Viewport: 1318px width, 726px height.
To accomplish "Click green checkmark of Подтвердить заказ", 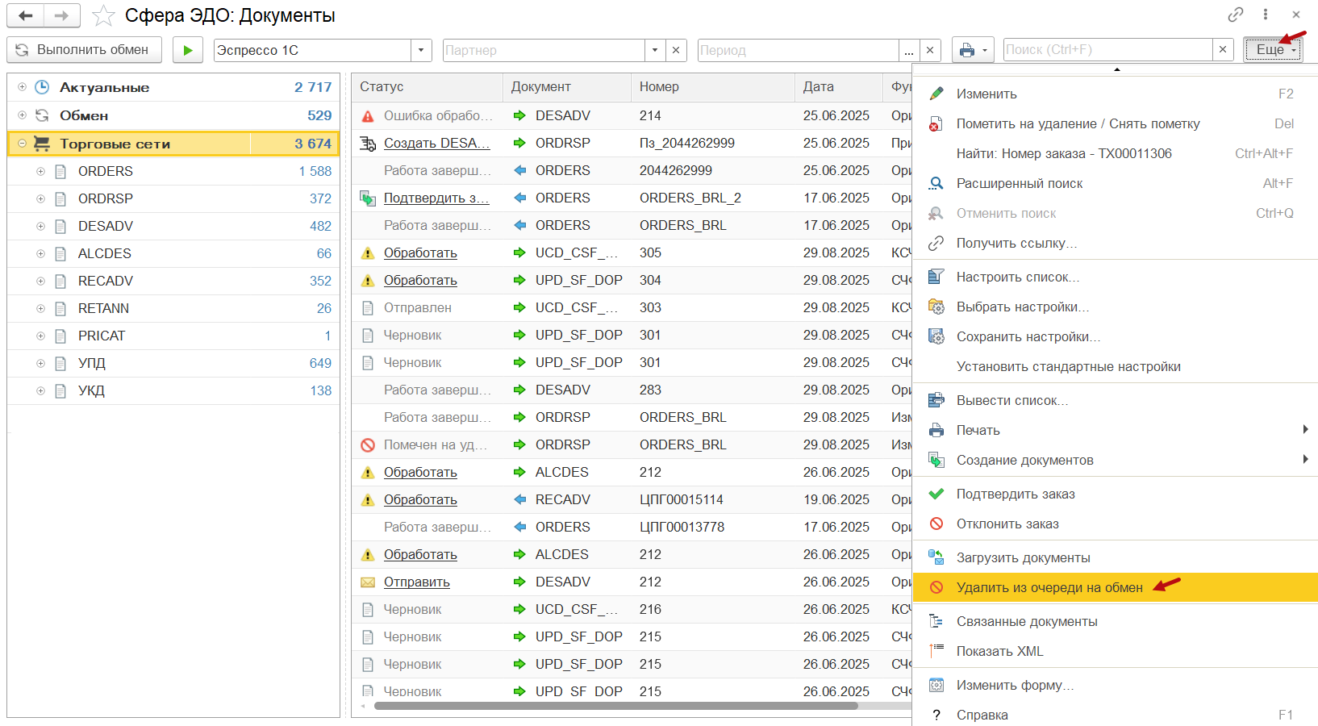I will pyautogui.click(x=936, y=494).
